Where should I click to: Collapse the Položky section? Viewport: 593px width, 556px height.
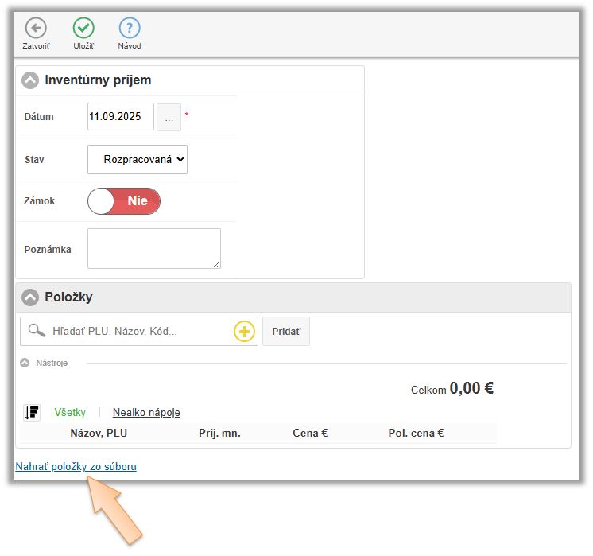coord(30,297)
